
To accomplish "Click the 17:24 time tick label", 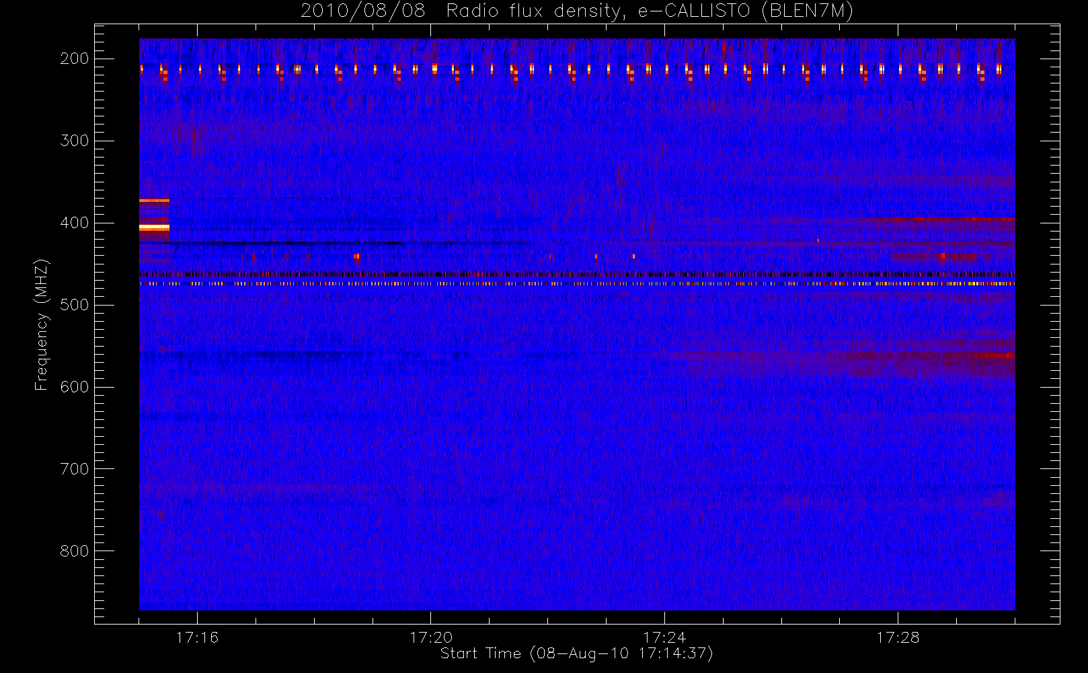I will (664, 637).
